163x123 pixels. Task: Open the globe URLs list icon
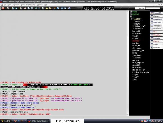point(58,8)
